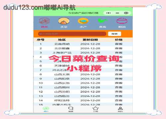The image size is (166, 119).
Task: View prices for 云南昆明 row 1
Action: [119, 44]
